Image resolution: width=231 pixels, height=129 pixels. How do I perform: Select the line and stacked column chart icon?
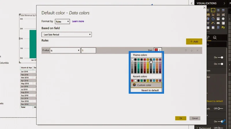pyautogui.click(x=213, y=15)
